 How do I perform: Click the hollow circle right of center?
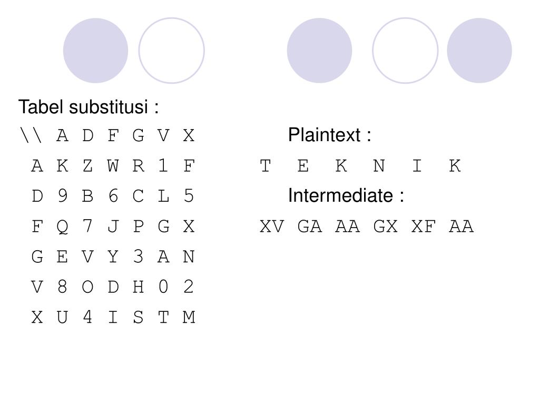coord(405,51)
